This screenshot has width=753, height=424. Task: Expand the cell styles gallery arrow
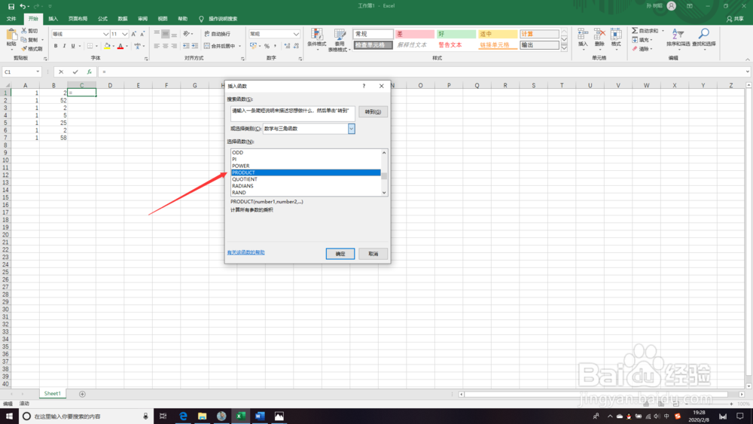pyautogui.click(x=564, y=47)
